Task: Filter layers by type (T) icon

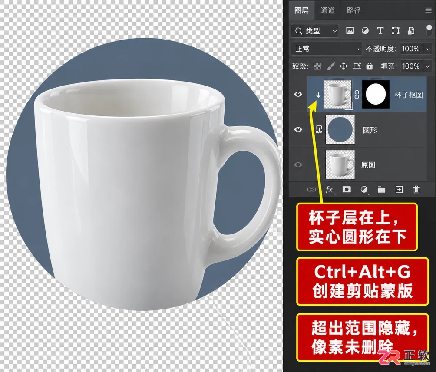Action: pos(380,30)
